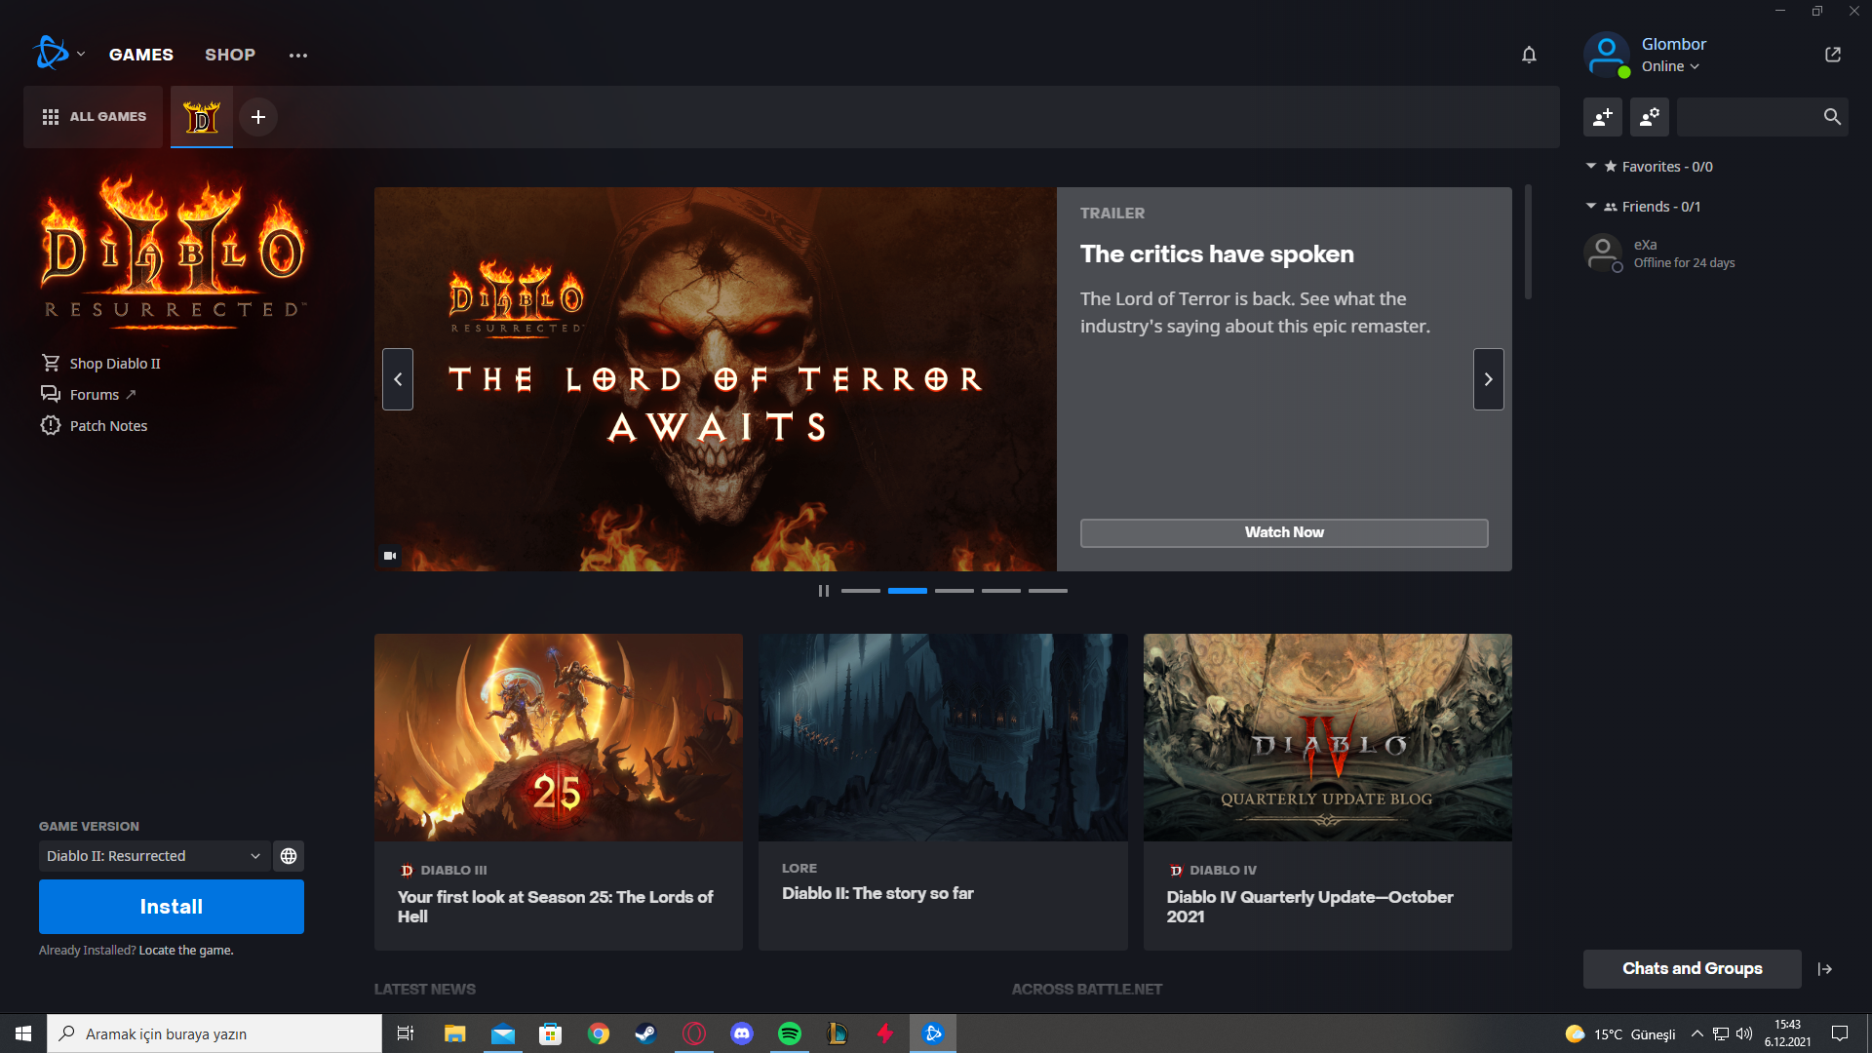Select friend eXa in friends list

(1716, 253)
